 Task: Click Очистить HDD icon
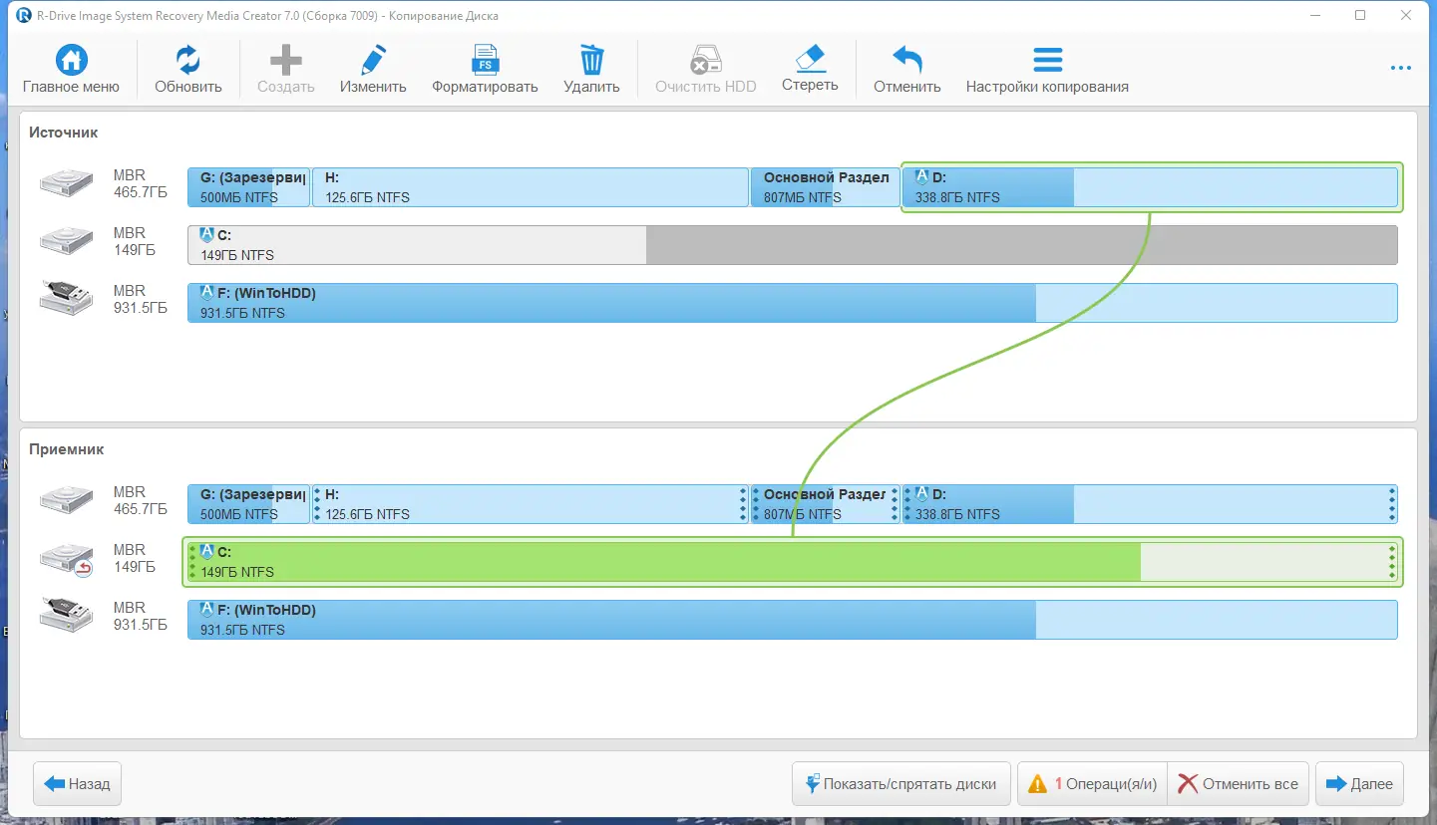click(x=706, y=61)
